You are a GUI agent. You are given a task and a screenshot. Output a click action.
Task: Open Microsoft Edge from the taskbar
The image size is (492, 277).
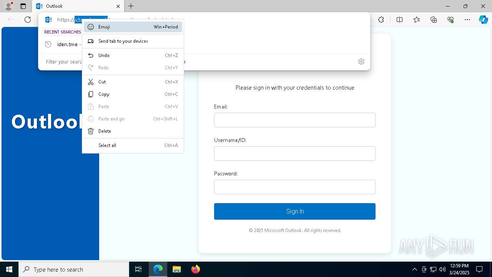pos(158,269)
